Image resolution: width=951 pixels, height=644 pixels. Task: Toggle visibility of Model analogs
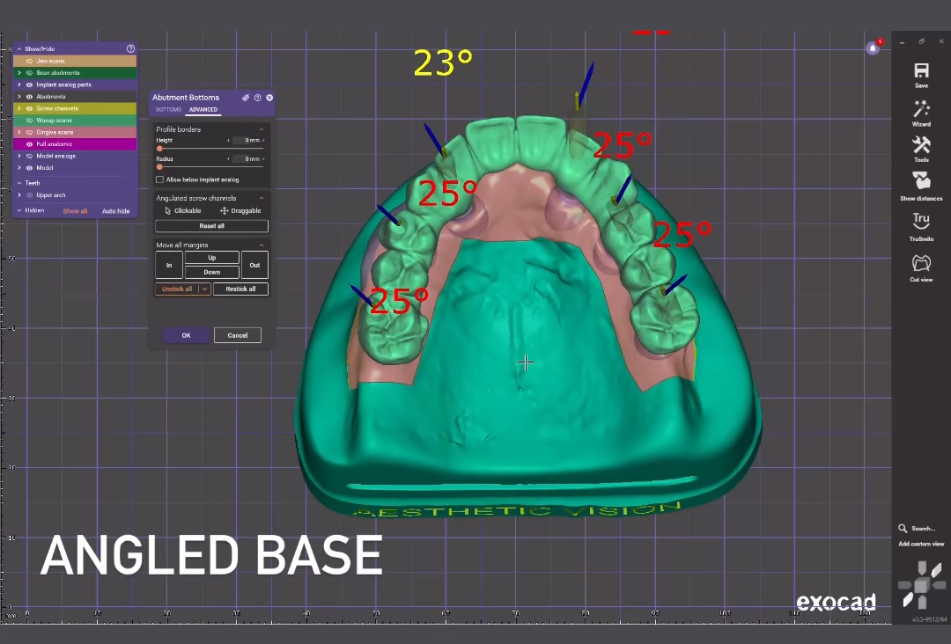tap(29, 157)
